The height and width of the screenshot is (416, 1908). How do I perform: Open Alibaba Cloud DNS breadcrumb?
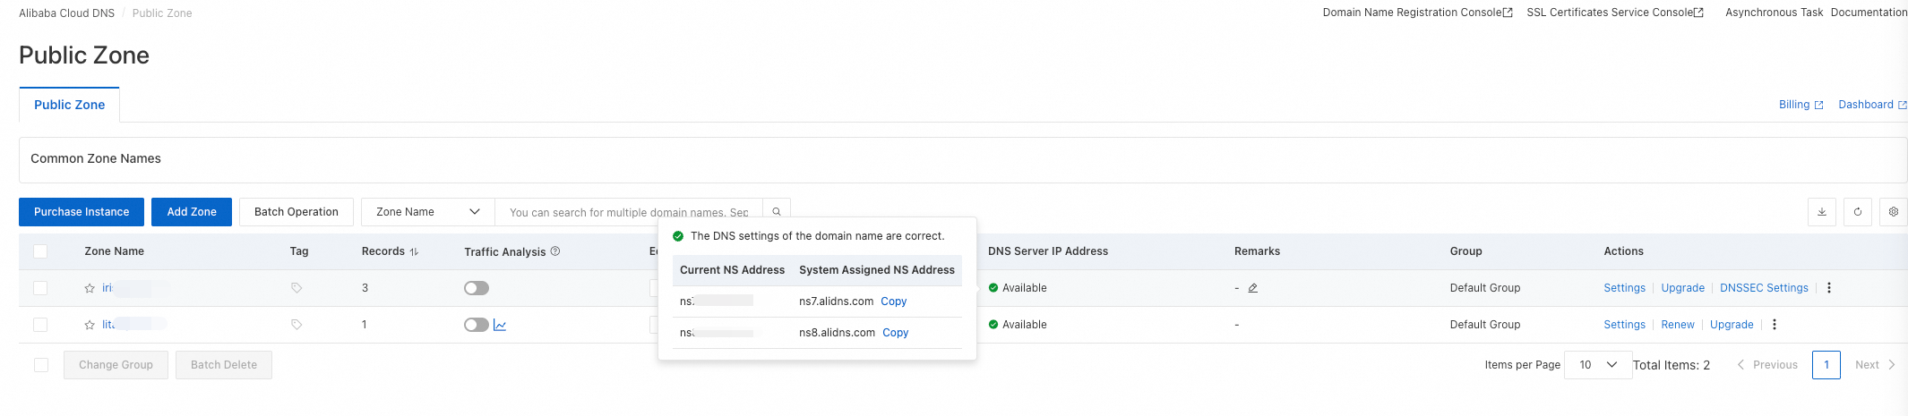[x=66, y=13]
